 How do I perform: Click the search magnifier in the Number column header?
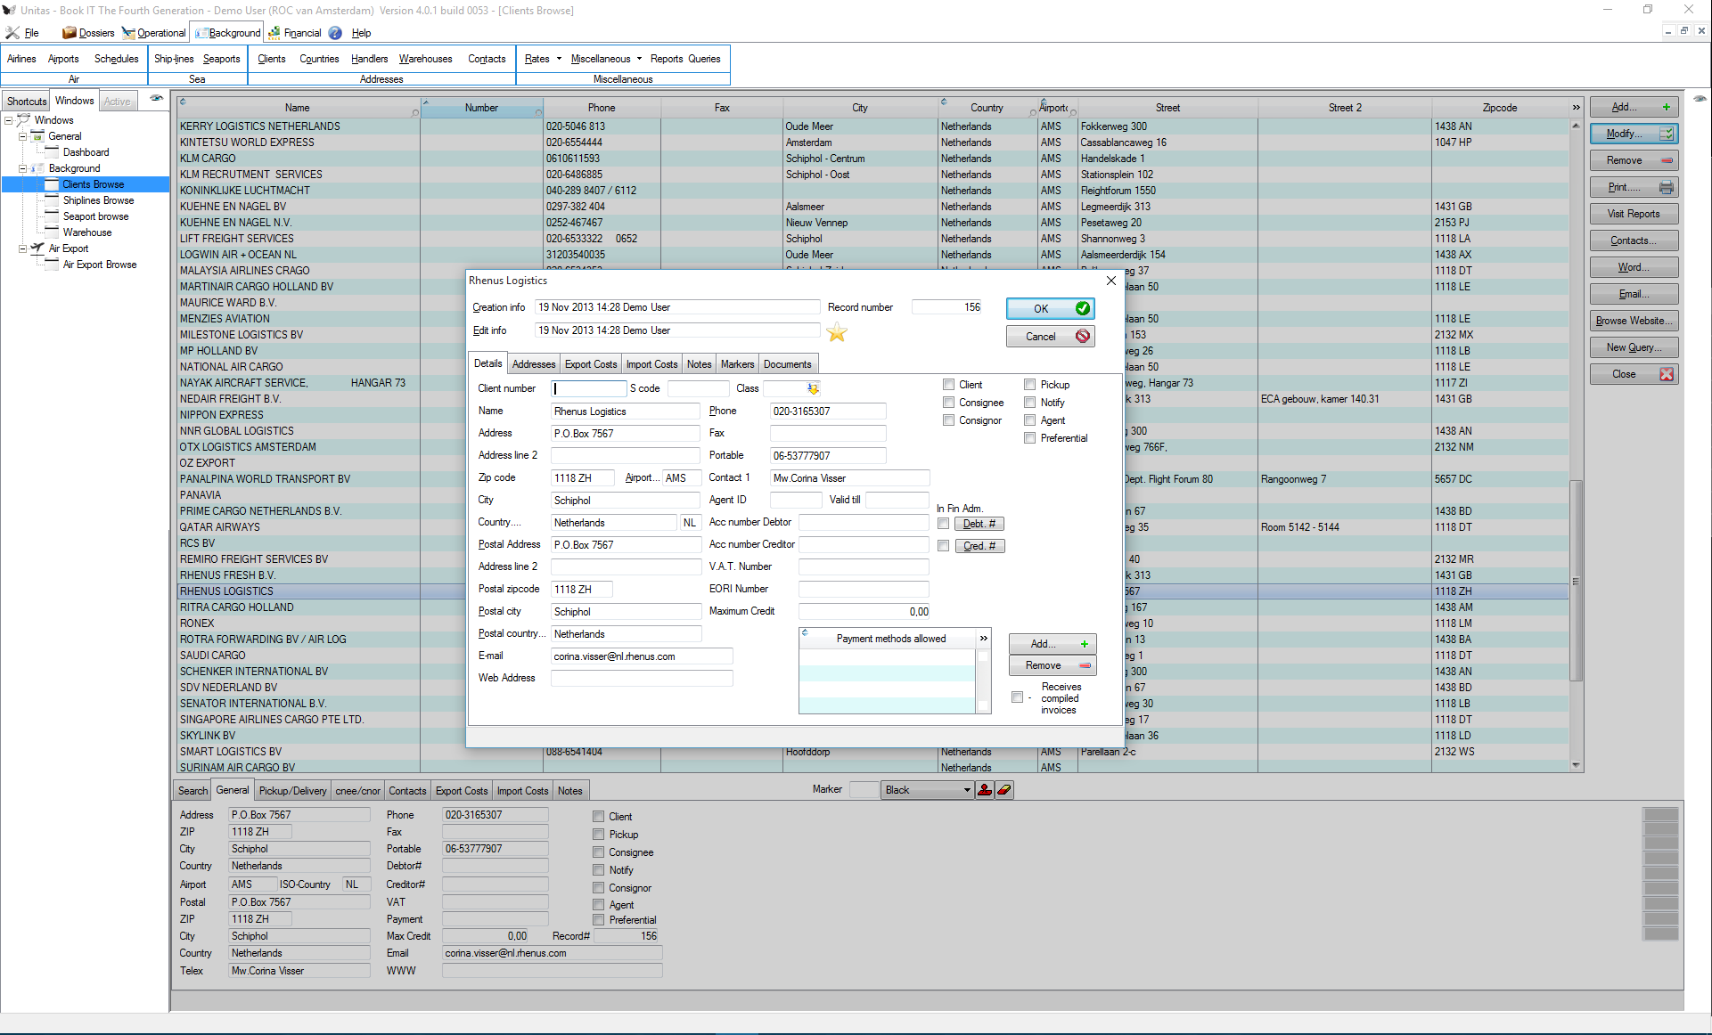click(538, 112)
